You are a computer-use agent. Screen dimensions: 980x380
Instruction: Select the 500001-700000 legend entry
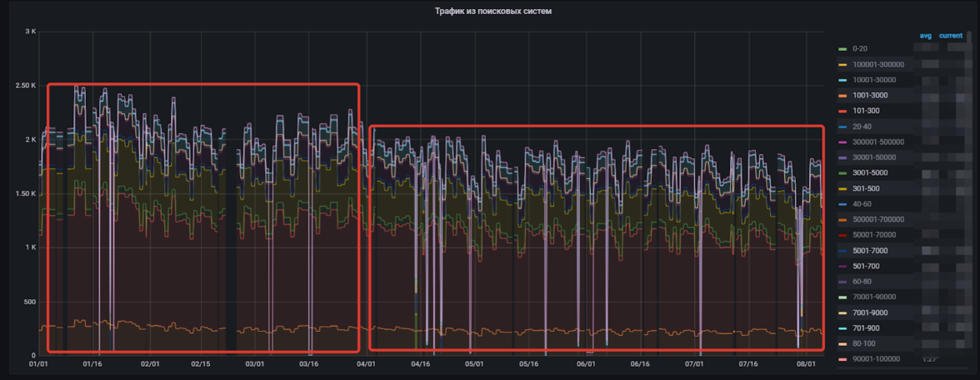coord(873,220)
